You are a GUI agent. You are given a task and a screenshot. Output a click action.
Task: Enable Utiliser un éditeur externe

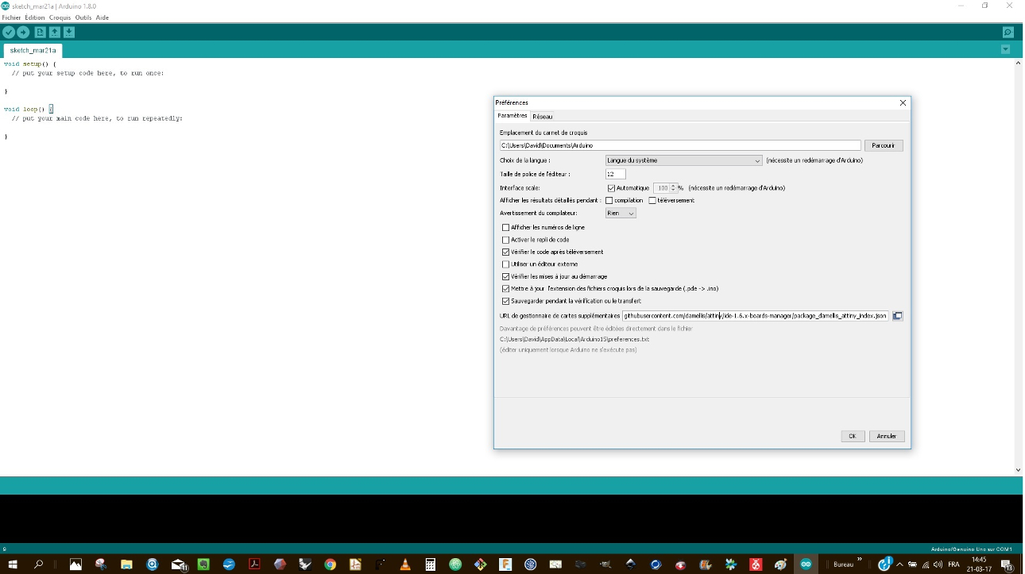pos(506,264)
